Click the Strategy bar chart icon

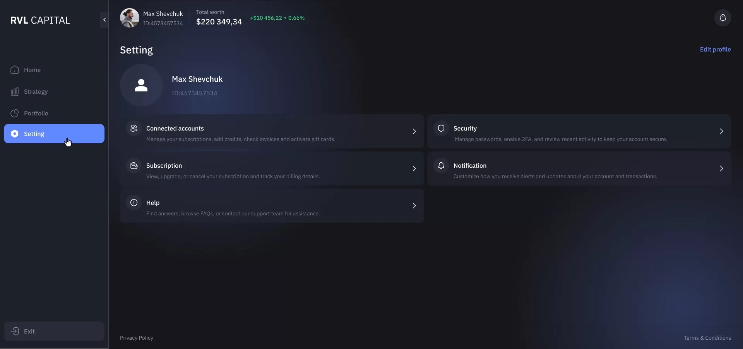coord(15,91)
